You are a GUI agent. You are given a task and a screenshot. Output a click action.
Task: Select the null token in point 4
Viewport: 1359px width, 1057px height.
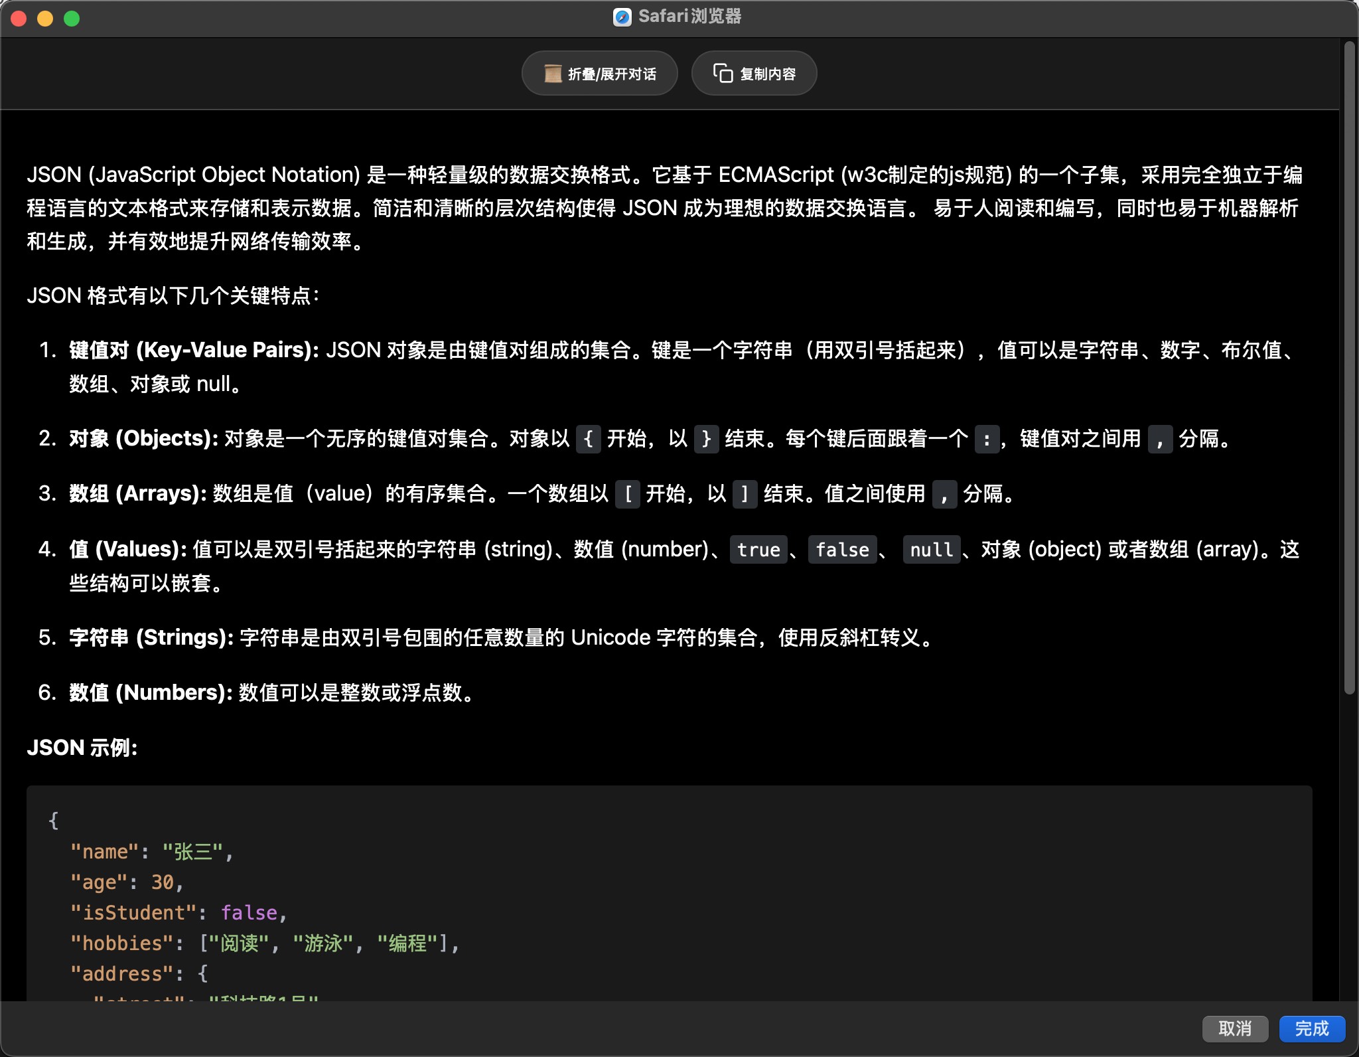(931, 550)
